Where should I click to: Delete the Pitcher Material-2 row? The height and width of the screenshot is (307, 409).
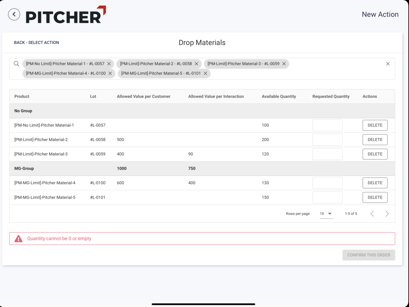[375, 140]
